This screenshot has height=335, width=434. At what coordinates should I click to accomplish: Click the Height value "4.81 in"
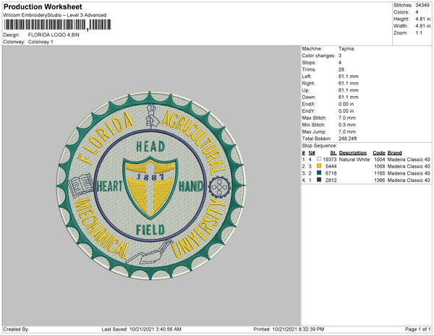423,19
